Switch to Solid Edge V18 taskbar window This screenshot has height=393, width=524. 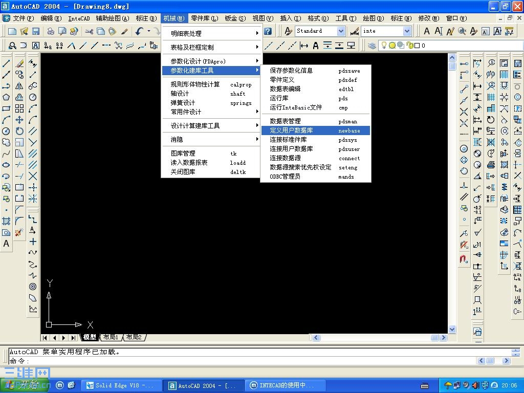tap(122, 386)
